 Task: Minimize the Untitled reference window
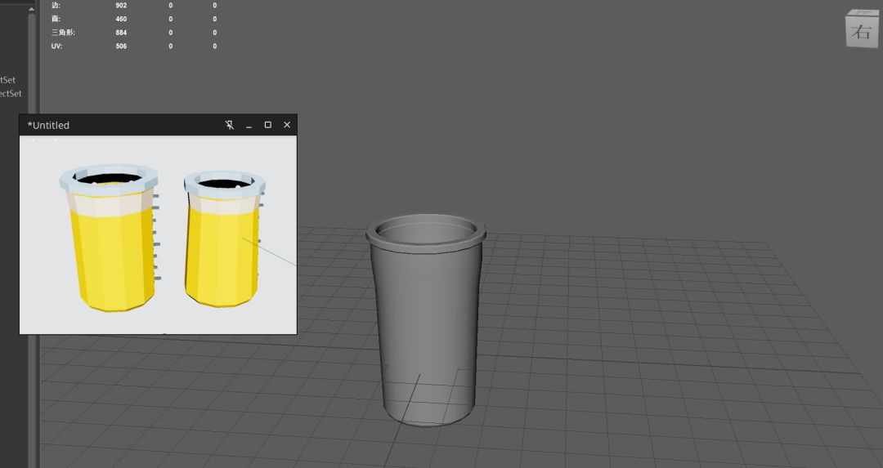click(x=249, y=125)
